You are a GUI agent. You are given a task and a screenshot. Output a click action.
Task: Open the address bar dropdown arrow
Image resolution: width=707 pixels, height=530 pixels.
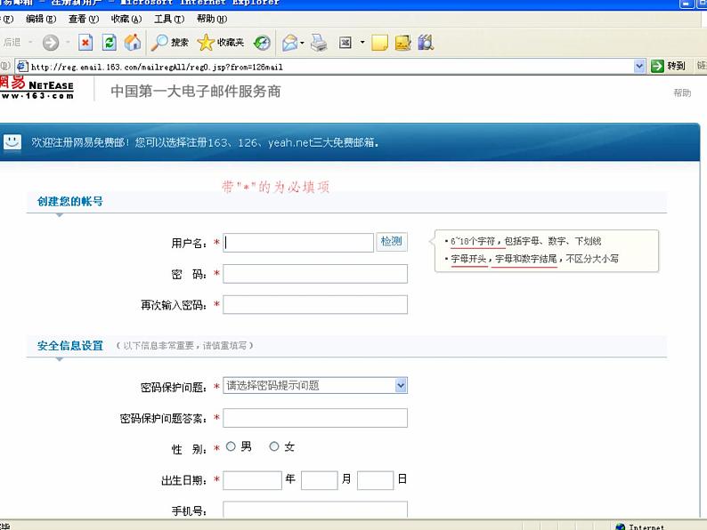point(639,66)
